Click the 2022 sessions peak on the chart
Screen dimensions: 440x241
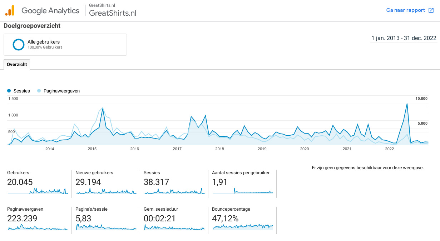tap(407, 104)
